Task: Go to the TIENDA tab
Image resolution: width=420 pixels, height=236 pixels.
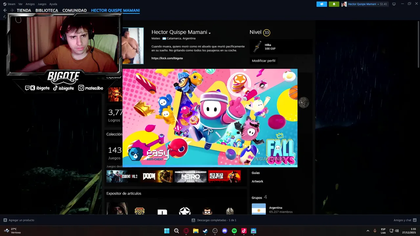Action: pos(24,10)
